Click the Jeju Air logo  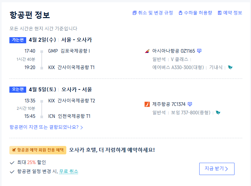tap(147, 104)
